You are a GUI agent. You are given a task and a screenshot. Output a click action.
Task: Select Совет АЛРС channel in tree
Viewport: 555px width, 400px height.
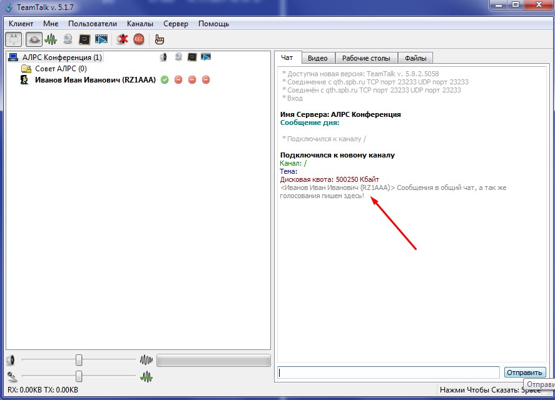pos(60,69)
